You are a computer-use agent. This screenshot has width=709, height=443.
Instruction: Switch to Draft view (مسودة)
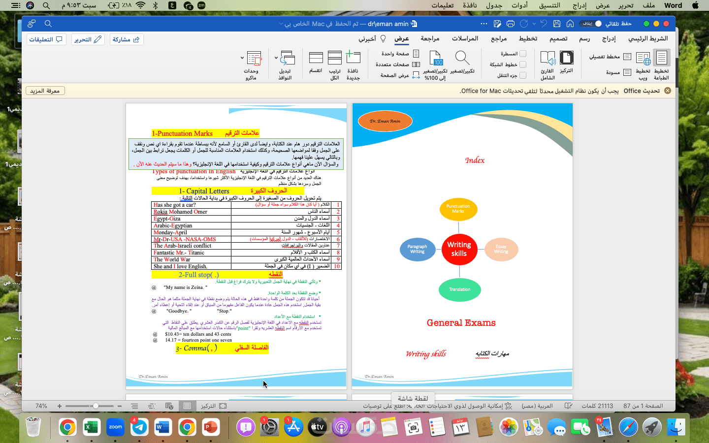pos(619,72)
